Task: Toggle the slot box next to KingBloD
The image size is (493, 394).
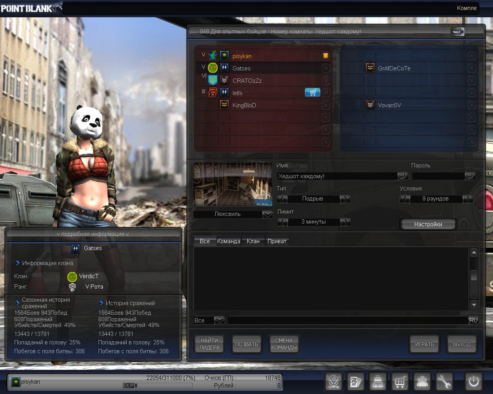Action: [325, 105]
